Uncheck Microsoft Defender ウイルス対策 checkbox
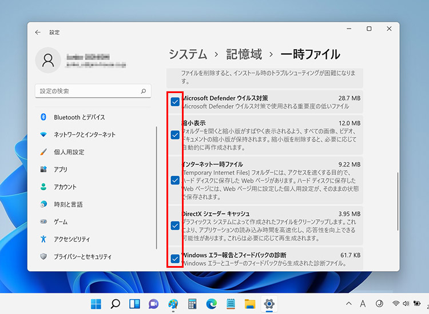Image resolution: width=429 pixels, height=314 pixels. point(175,102)
